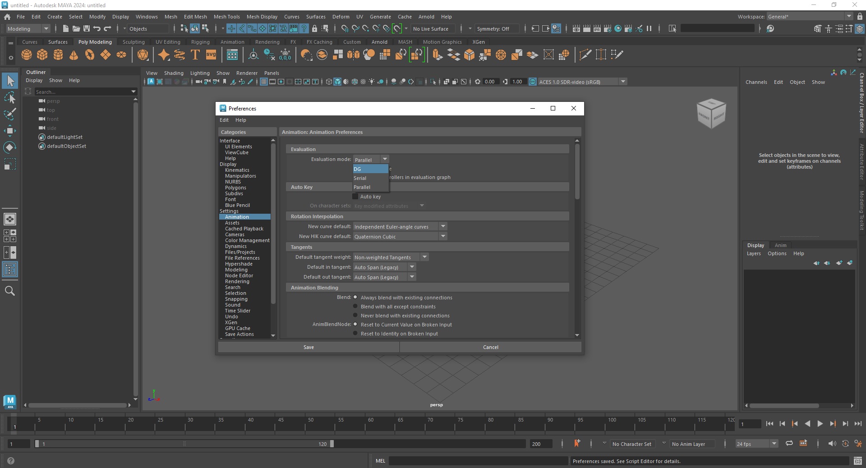Toggle snap to grid in the status line
866x468 pixels.
coord(345,28)
